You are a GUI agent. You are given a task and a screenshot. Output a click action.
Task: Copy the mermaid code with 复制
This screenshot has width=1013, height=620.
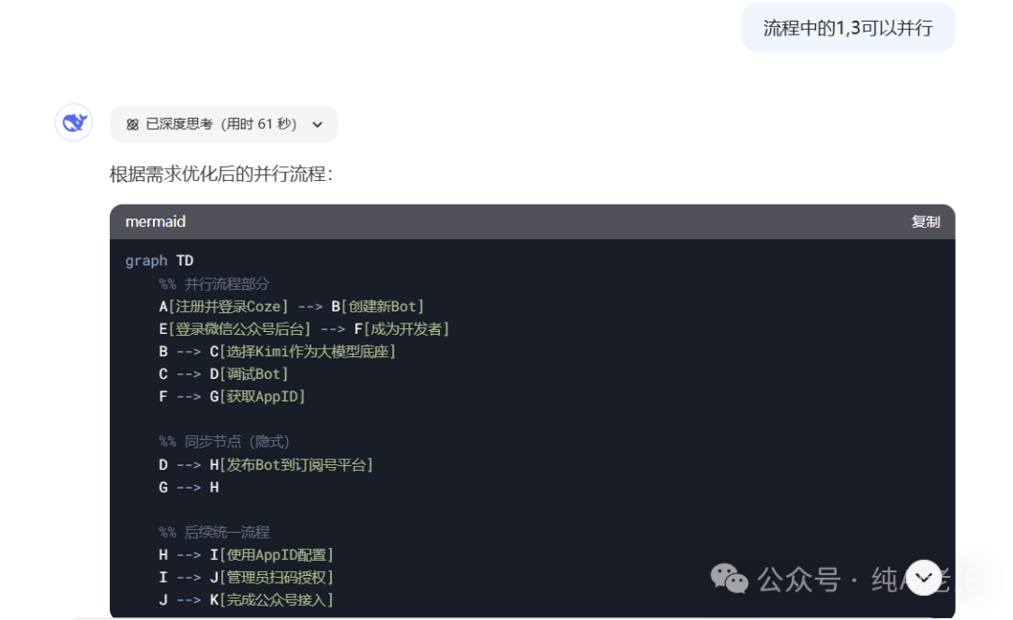(x=925, y=221)
